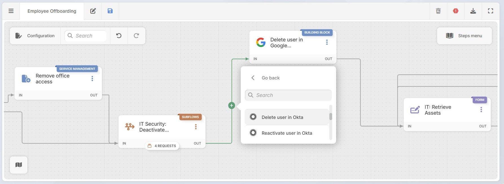The image size is (504, 184).
Task: Select Delete user in Okta
Action: (287, 117)
